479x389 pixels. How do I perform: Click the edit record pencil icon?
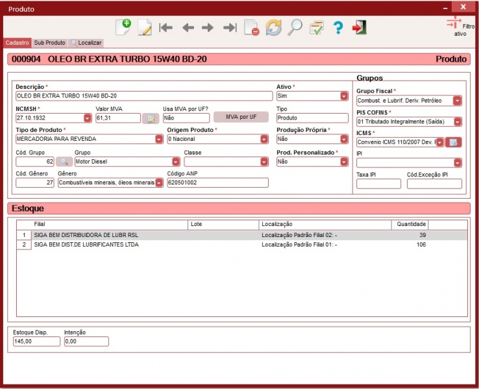pyautogui.click(x=145, y=27)
